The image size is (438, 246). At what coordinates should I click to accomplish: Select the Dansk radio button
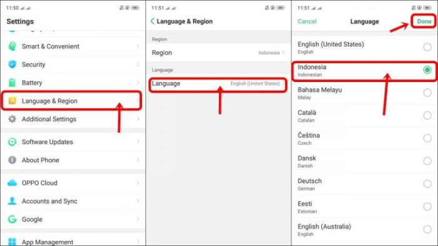coord(427,161)
